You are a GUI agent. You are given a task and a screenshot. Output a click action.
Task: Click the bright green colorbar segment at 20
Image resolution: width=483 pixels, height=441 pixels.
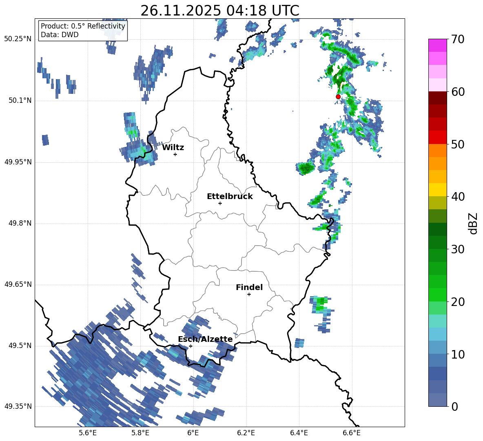437,295
